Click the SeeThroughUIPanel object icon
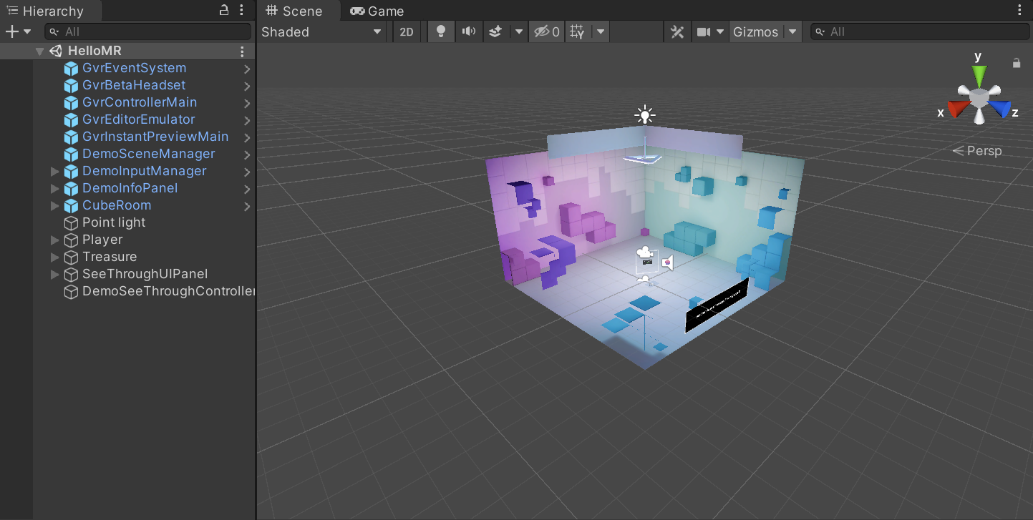This screenshot has width=1033, height=520. pyautogui.click(x=71, y=275)
